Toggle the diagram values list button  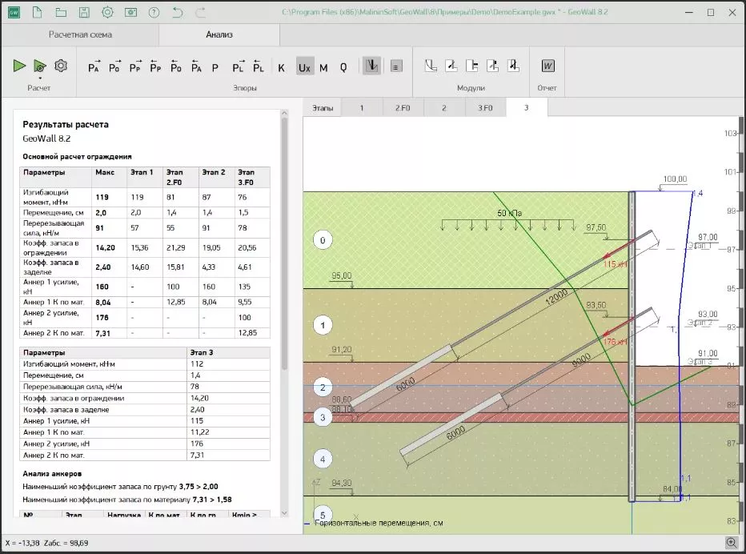[x=396, y=67]
